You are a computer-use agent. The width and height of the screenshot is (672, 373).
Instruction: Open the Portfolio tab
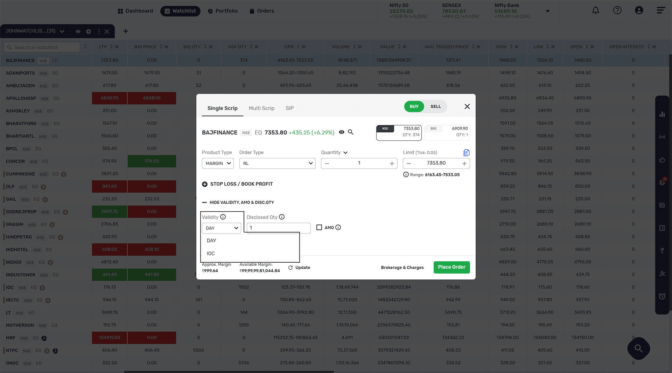pyautogui.click(x=223, y=11)
